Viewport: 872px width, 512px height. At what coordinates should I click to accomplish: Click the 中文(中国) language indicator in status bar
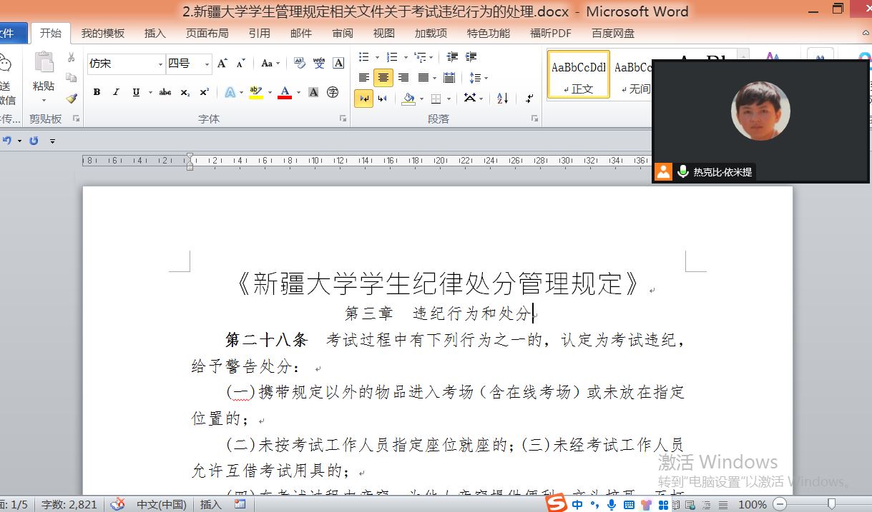162,504
